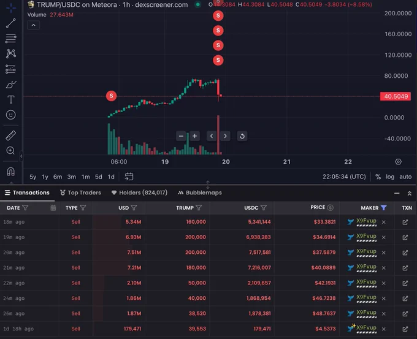
Task: Switch to the Transactions tab
Action: (x=27, y=192)
